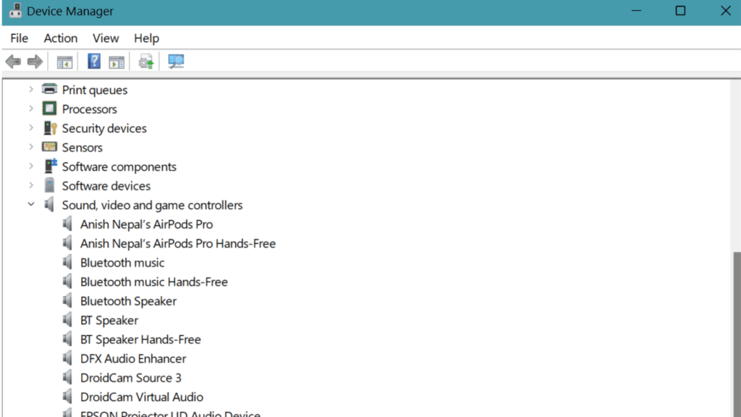Click speaker icon beside DroidCam Source 3
The image size is (741, 417).
pyautogui.click(x=67, y=377)
